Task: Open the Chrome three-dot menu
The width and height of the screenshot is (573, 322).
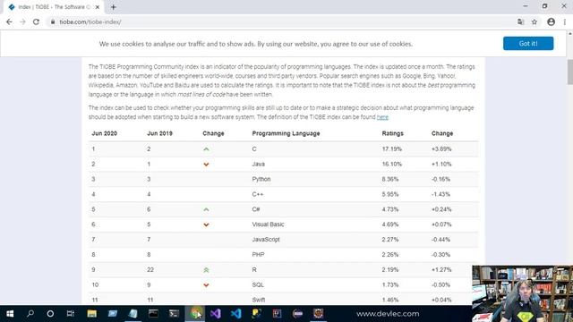Action: tap(565, 21)
